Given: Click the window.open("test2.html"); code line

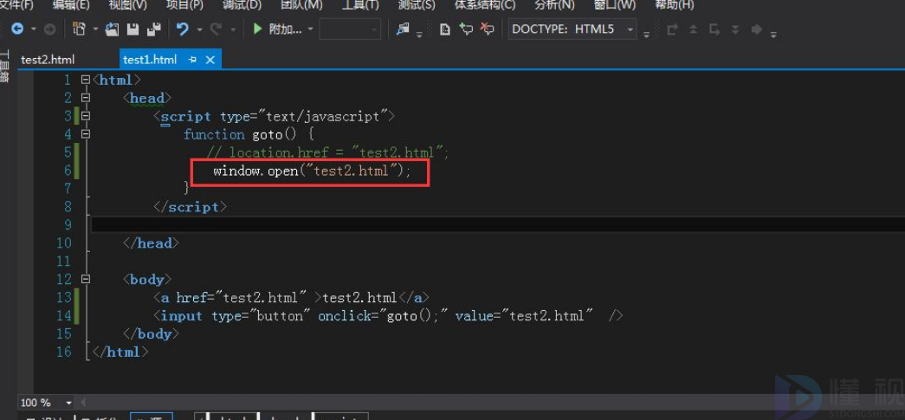Looking at the screenshot, I should [x=312, y=171].
